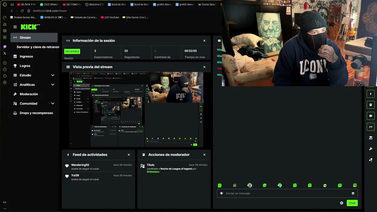Expand the Estudio submenu chevron
Viewport: 377px width, 212px height.
[53, 75]
